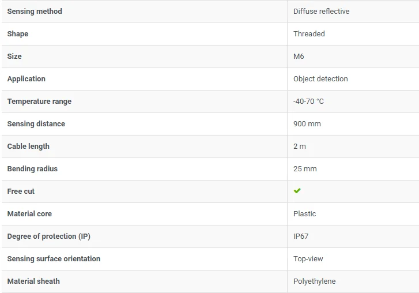Click the IP67 protection value

tap(301, 236)
